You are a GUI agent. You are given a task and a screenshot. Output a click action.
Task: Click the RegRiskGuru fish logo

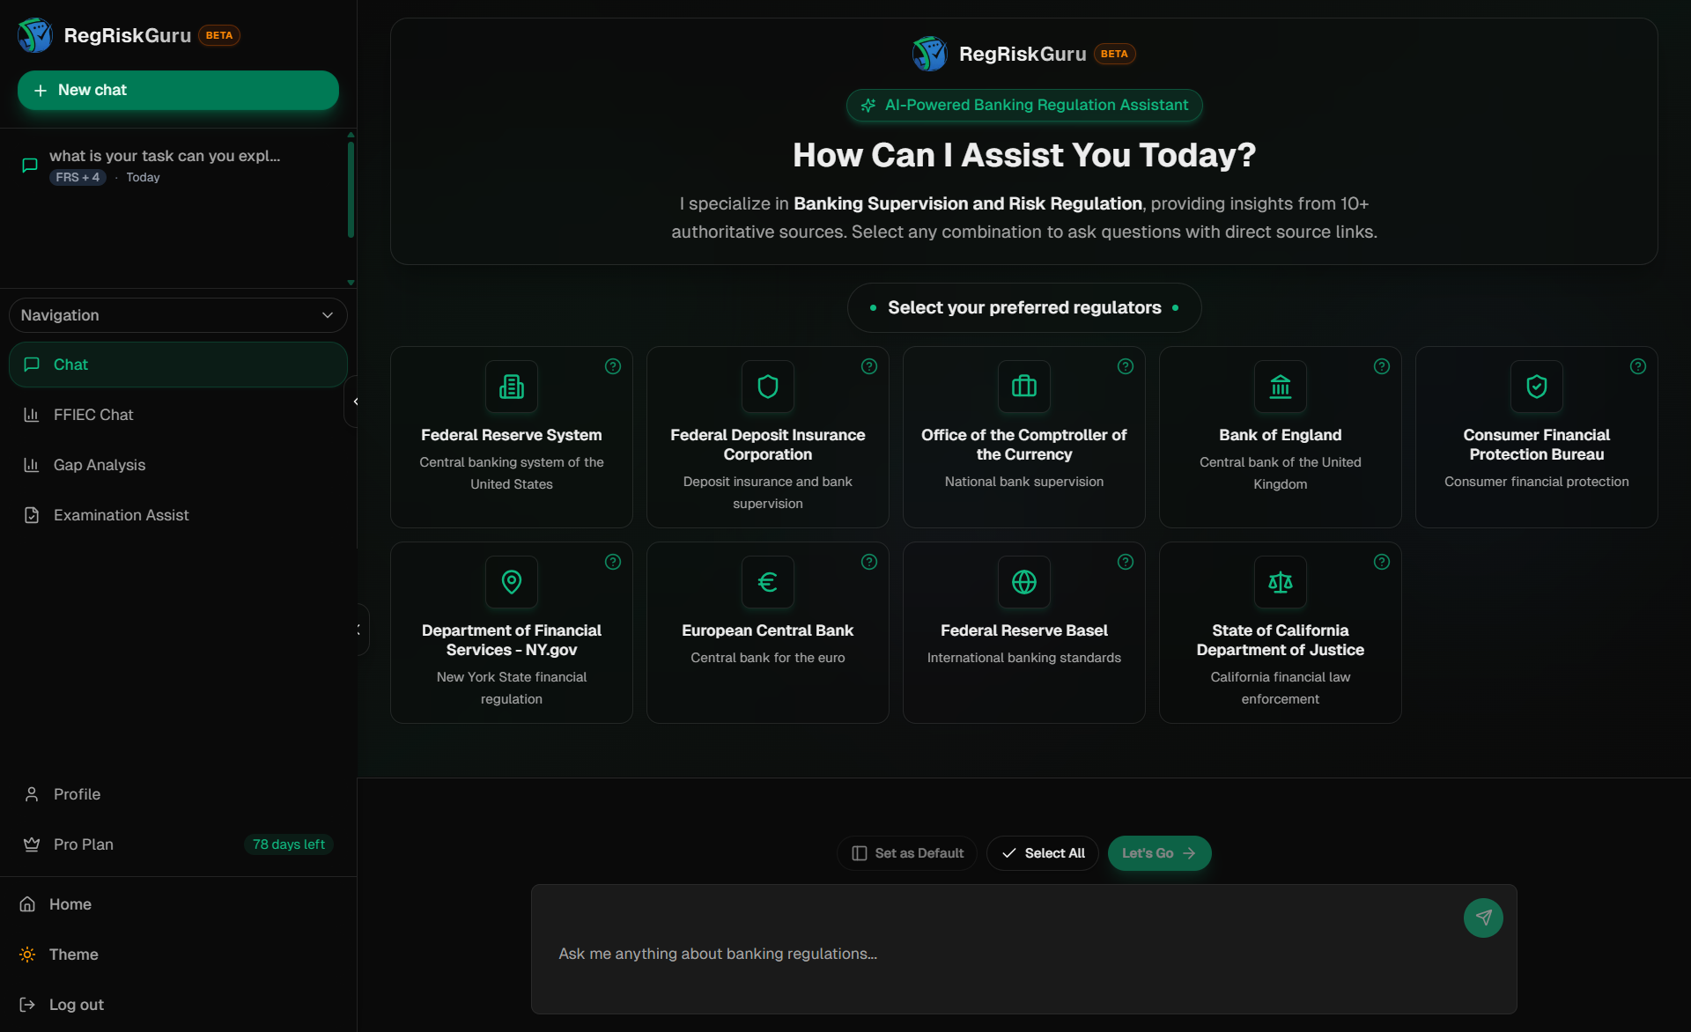pos(33,35)
